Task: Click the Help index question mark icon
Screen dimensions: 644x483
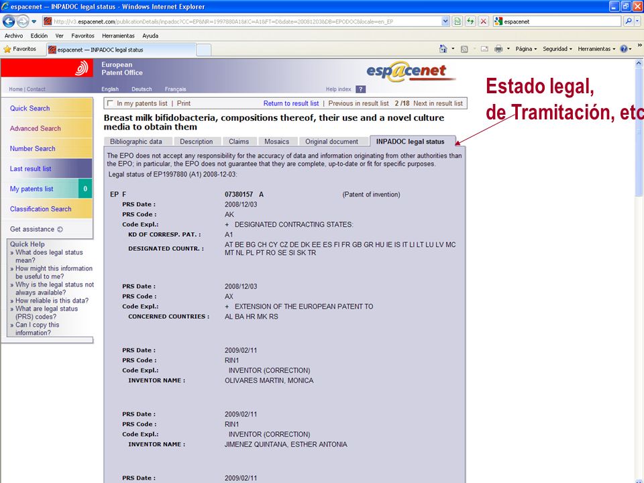Action: [x=361, y=89]
